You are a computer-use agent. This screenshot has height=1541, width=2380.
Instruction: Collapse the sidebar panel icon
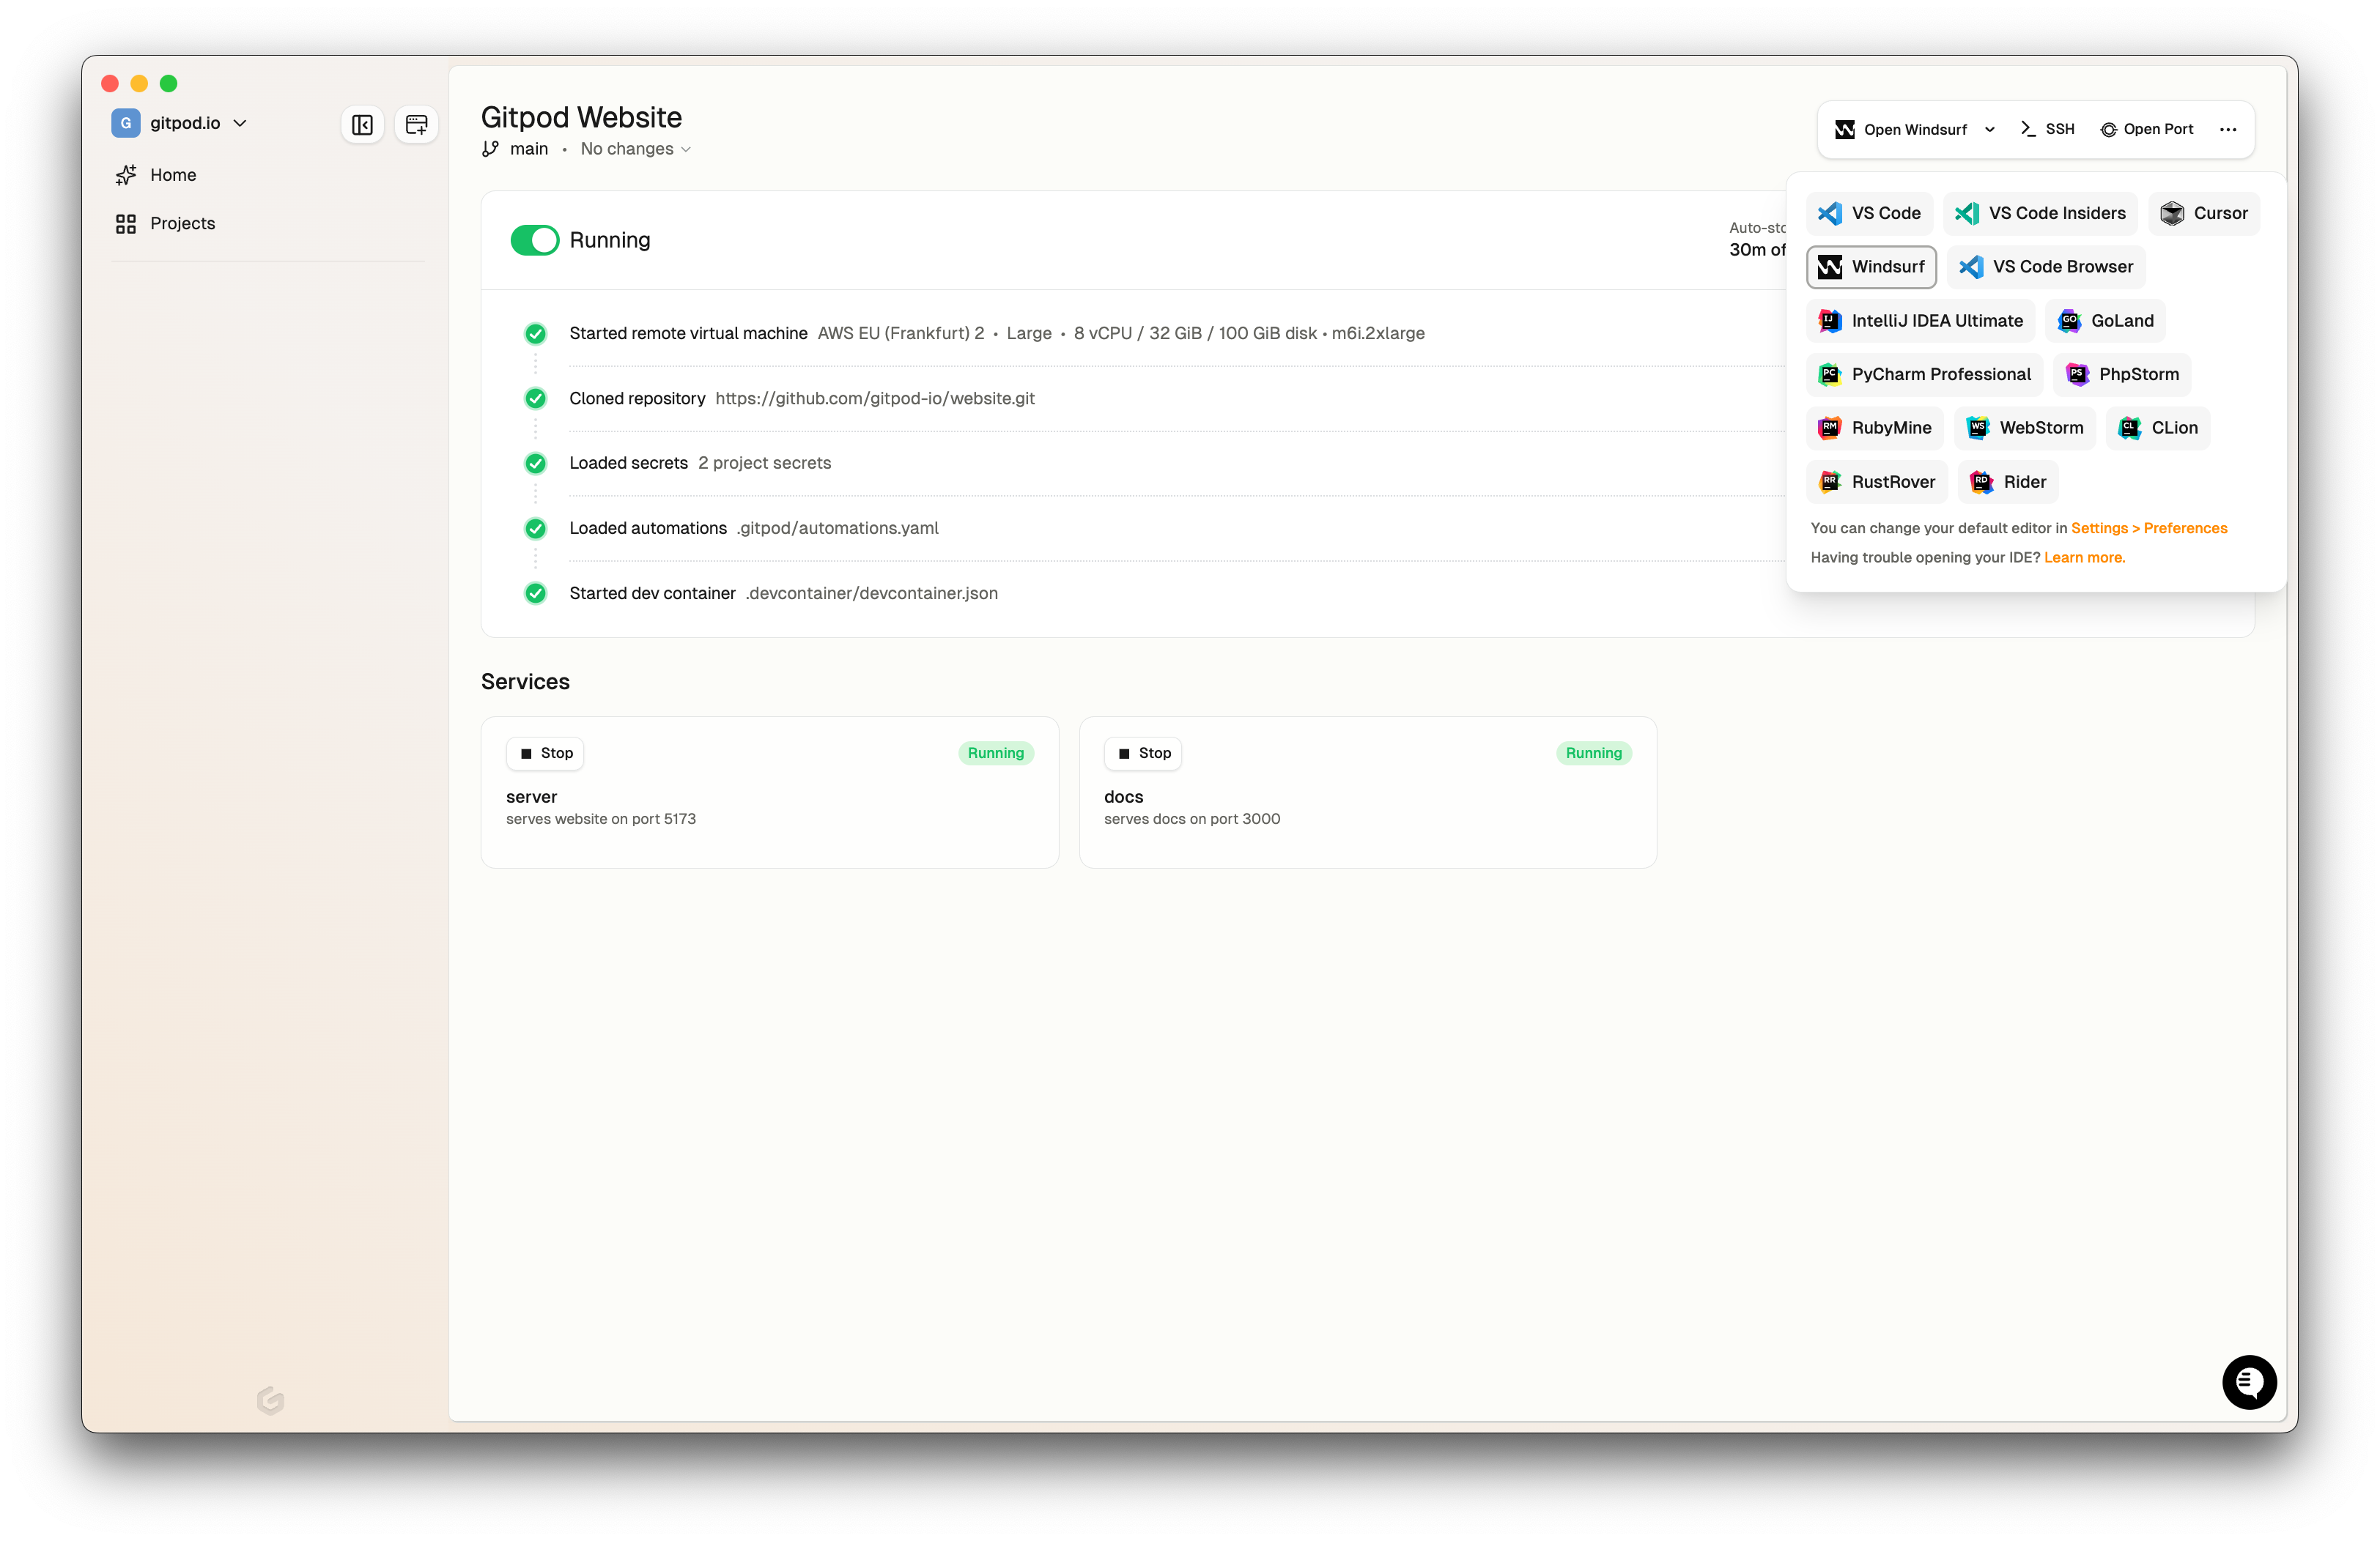pyautogui.click(x=362, y=125)
